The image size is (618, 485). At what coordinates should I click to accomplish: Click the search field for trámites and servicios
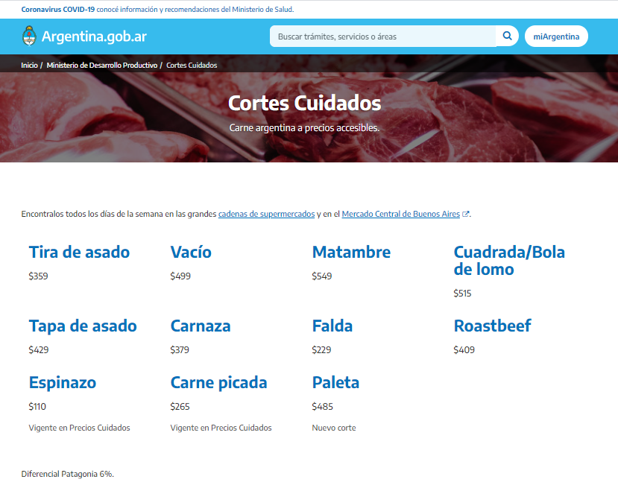tap(382, 37)
